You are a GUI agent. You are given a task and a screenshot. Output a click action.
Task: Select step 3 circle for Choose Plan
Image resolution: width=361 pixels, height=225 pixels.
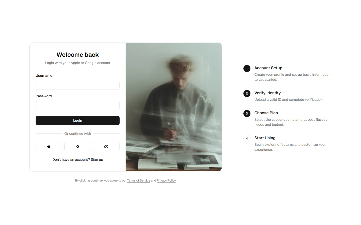(247, 113)
